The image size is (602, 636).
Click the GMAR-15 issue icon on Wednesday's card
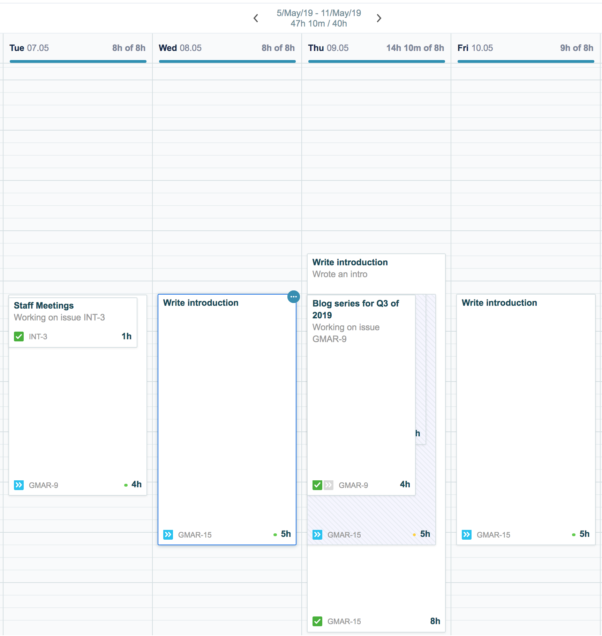(x=168, y=534)
